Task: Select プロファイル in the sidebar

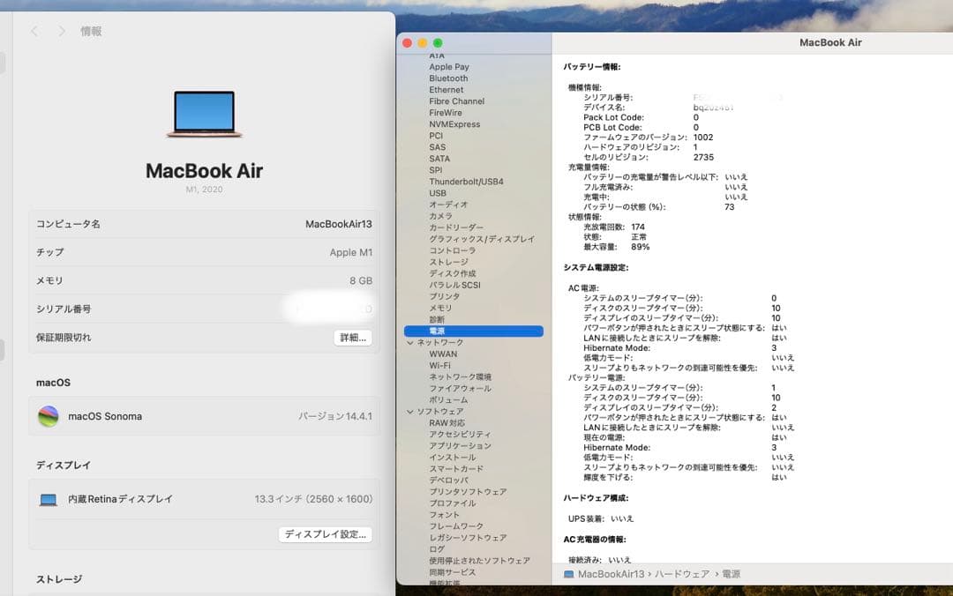Action: pyautogui.click(x=452, y=503)
